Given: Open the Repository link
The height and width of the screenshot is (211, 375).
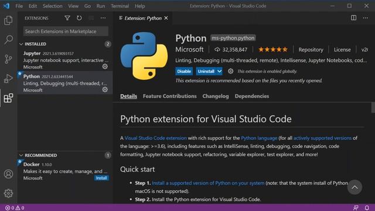Looking at the screenshot, I should pyautogui.click(x=311, y=49).
